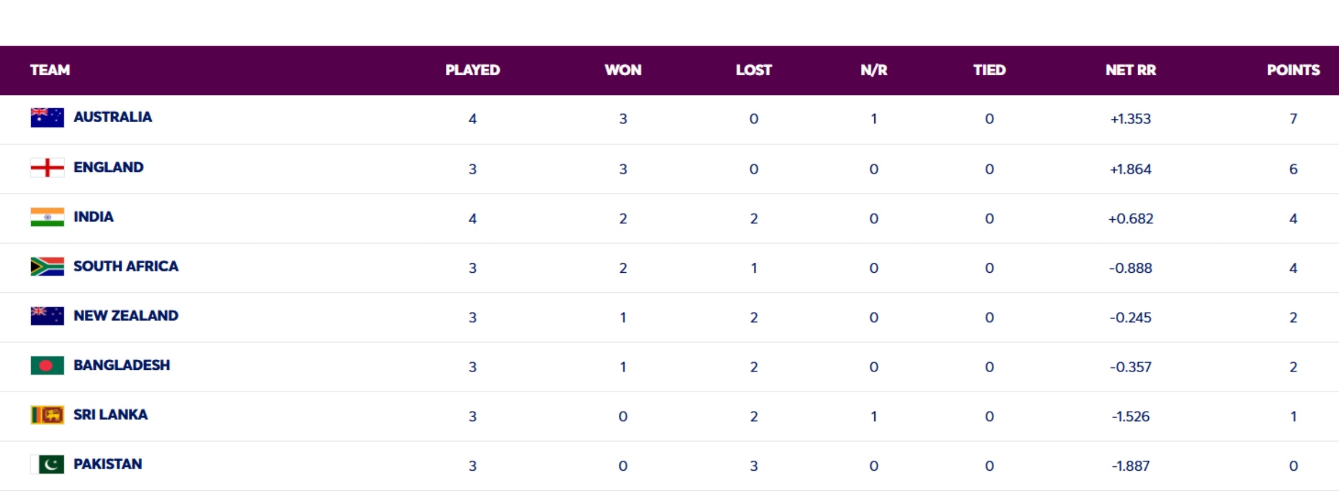Select the SOUTH AFRICA team name
The image size is (1339, 502).
pyautogui.click(x=126, y=267)
